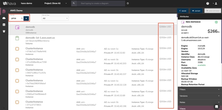Open the Sort by price dropdown
222x110 pixels.
tap(17, 18)
